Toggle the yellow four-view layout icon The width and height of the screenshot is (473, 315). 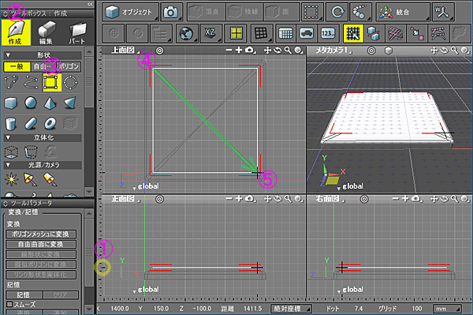(x=236, y=33)
